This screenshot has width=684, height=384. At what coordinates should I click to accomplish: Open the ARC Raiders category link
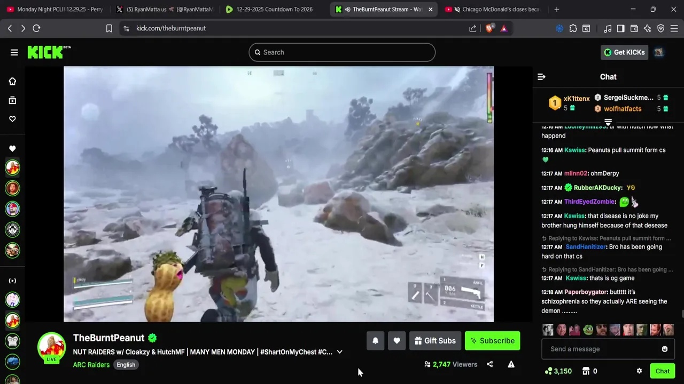point(91,365)
